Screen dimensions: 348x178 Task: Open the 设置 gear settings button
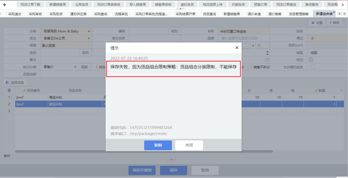pos(317,23)
